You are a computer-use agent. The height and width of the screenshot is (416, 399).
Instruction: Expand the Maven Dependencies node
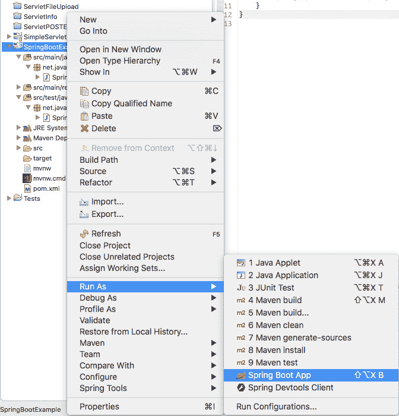pos(18,137)
